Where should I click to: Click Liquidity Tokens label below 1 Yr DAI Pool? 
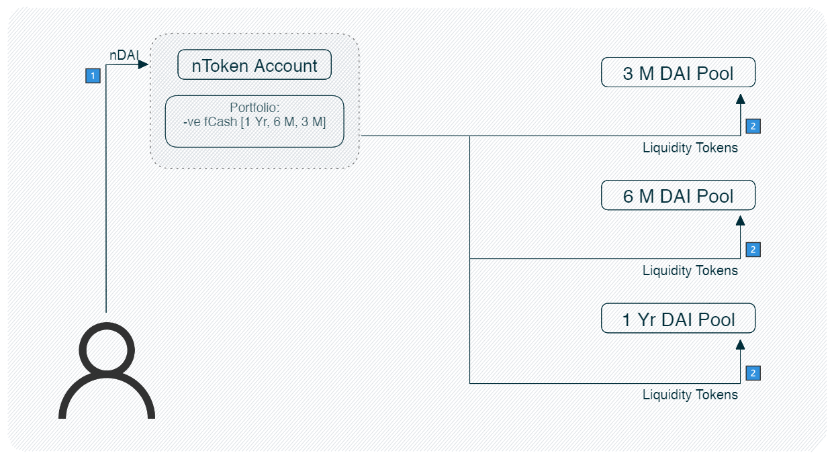[690, 395]
